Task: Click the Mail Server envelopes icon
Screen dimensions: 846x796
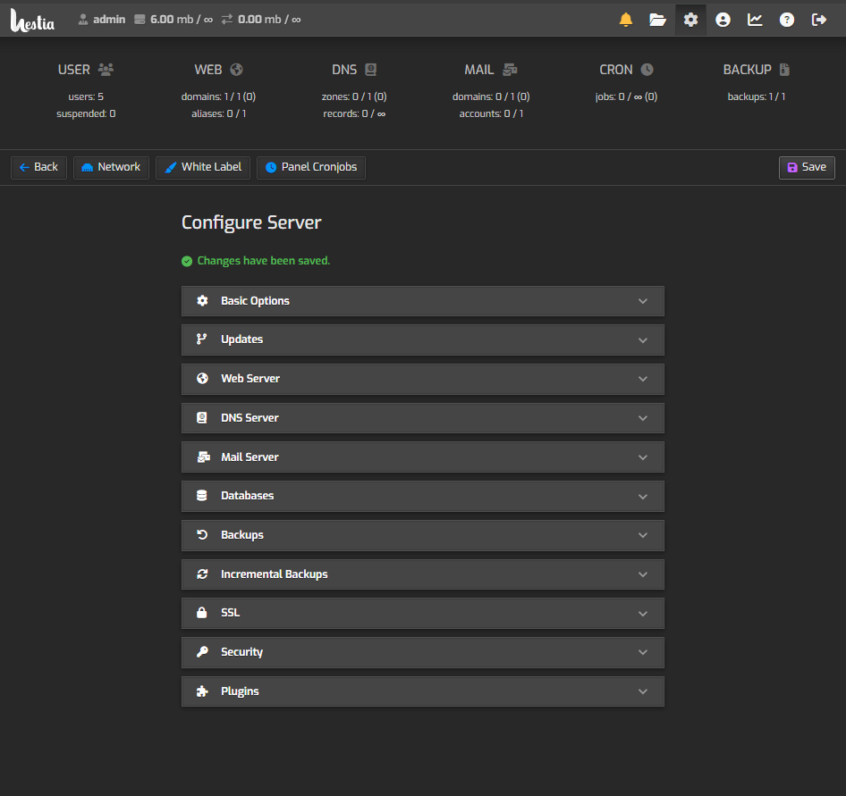Action: (x=203, y=457)
